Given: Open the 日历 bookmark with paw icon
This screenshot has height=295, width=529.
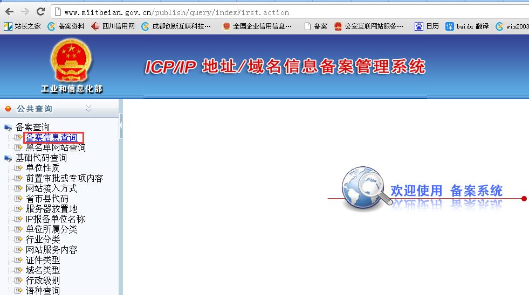Looking at the screenshot, I should (x=427, y=26).
